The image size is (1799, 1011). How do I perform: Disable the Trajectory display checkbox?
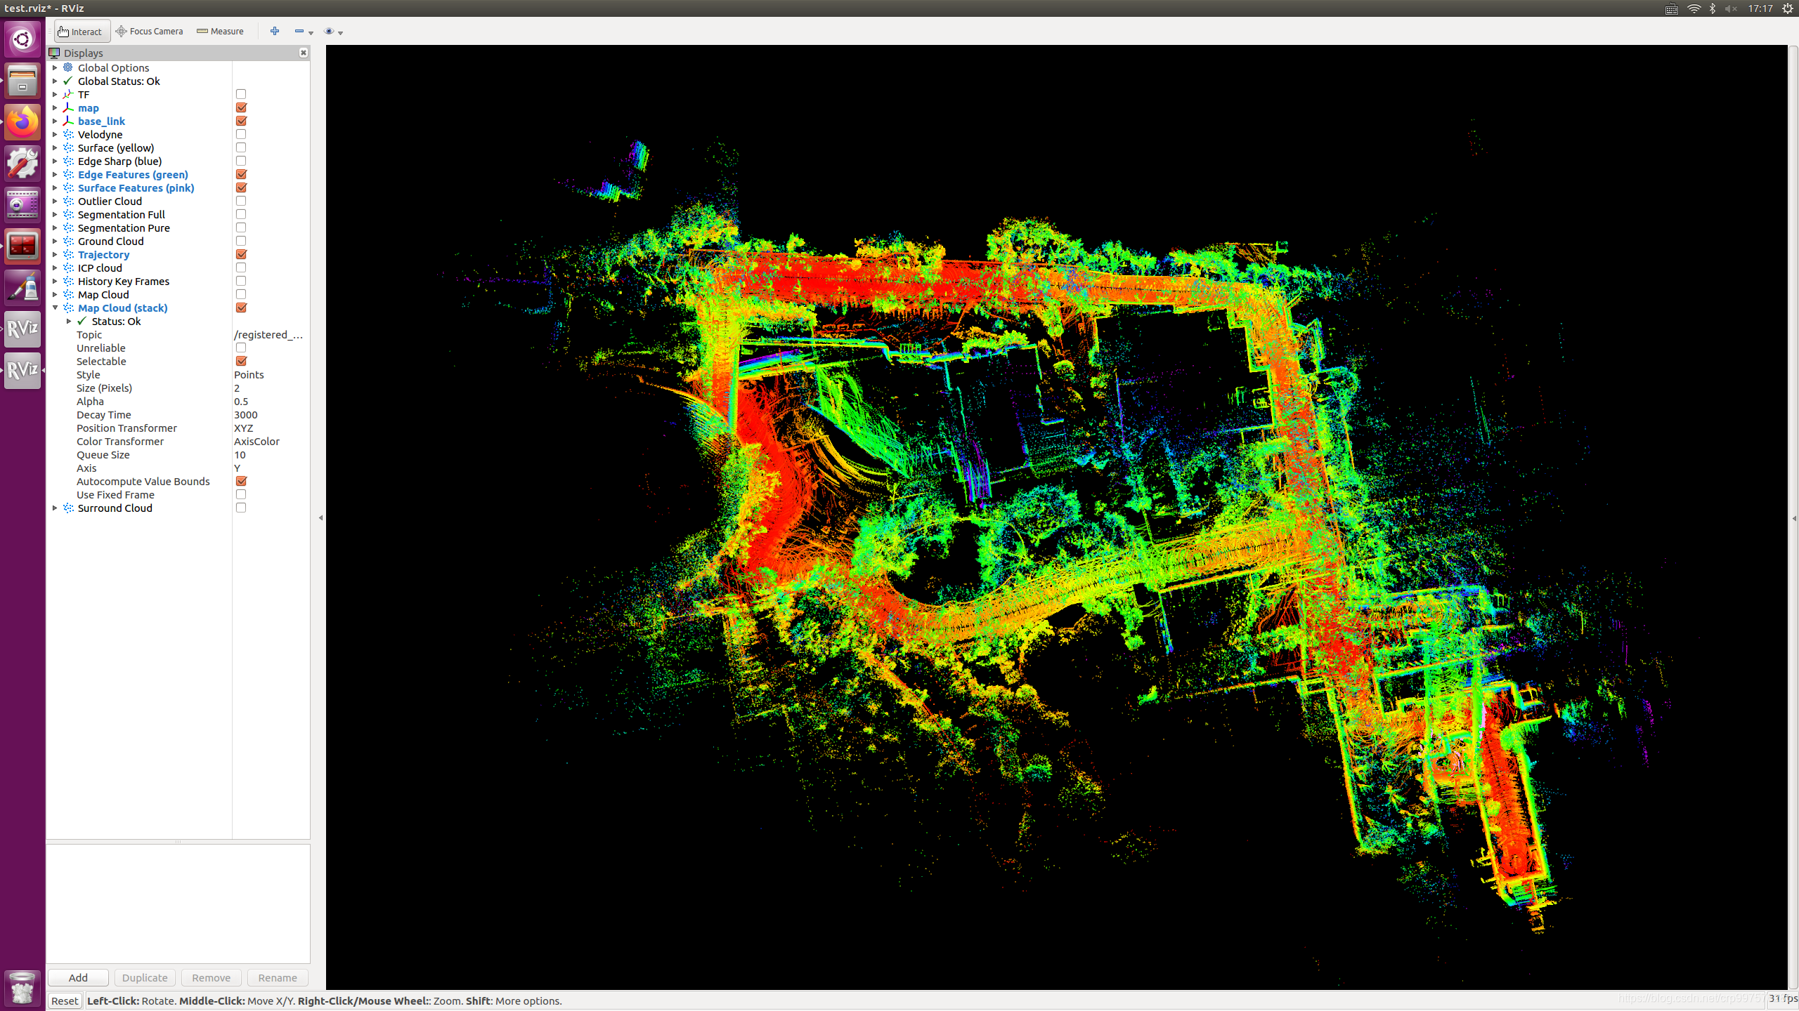point(241,254)
